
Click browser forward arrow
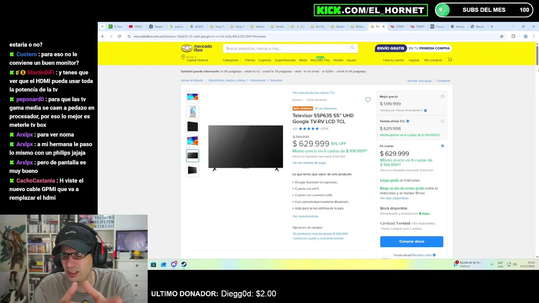[x=111, y=36]
